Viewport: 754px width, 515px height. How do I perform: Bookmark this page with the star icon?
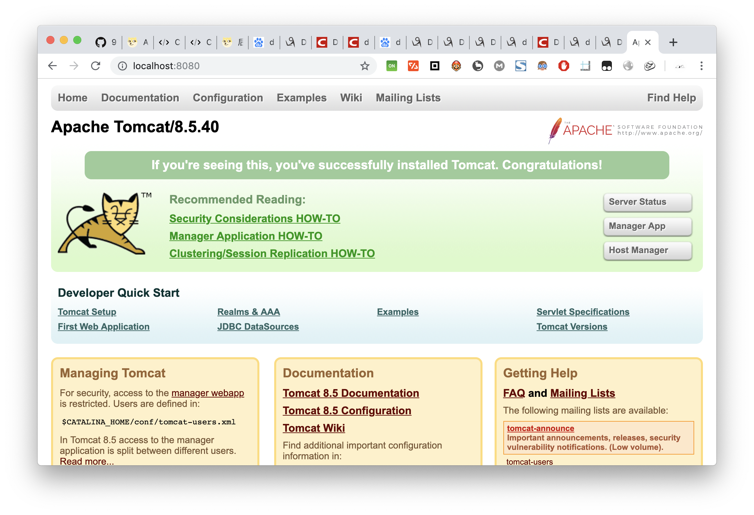(x=365, y=66)
